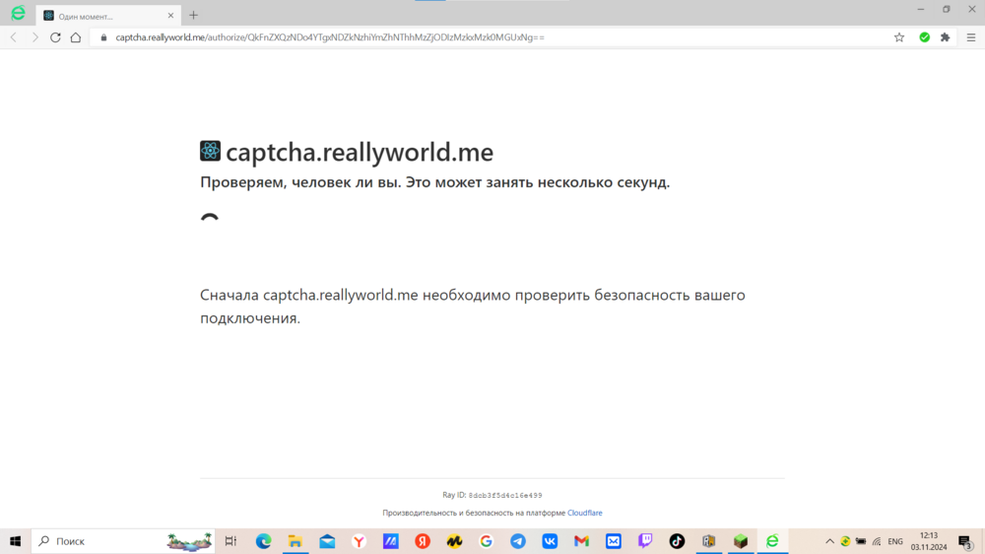Screen dimensions: 985x554
Task: Click the site lock security icon
Action: click(103, 37)
